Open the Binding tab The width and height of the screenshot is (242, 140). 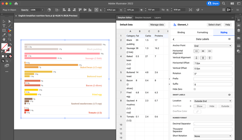[181, 32]
